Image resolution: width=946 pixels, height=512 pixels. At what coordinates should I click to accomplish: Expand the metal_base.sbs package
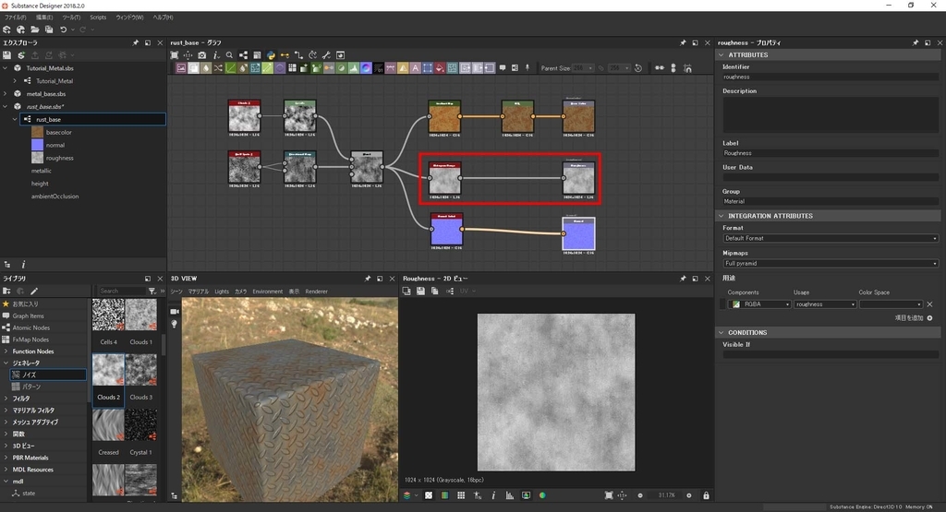[6, 94]
